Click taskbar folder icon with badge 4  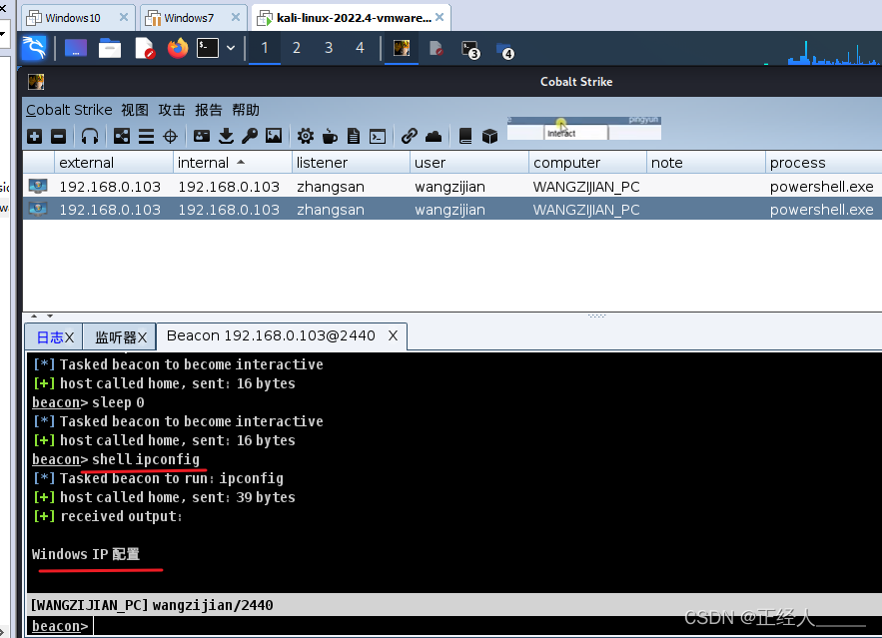(505, 51)
